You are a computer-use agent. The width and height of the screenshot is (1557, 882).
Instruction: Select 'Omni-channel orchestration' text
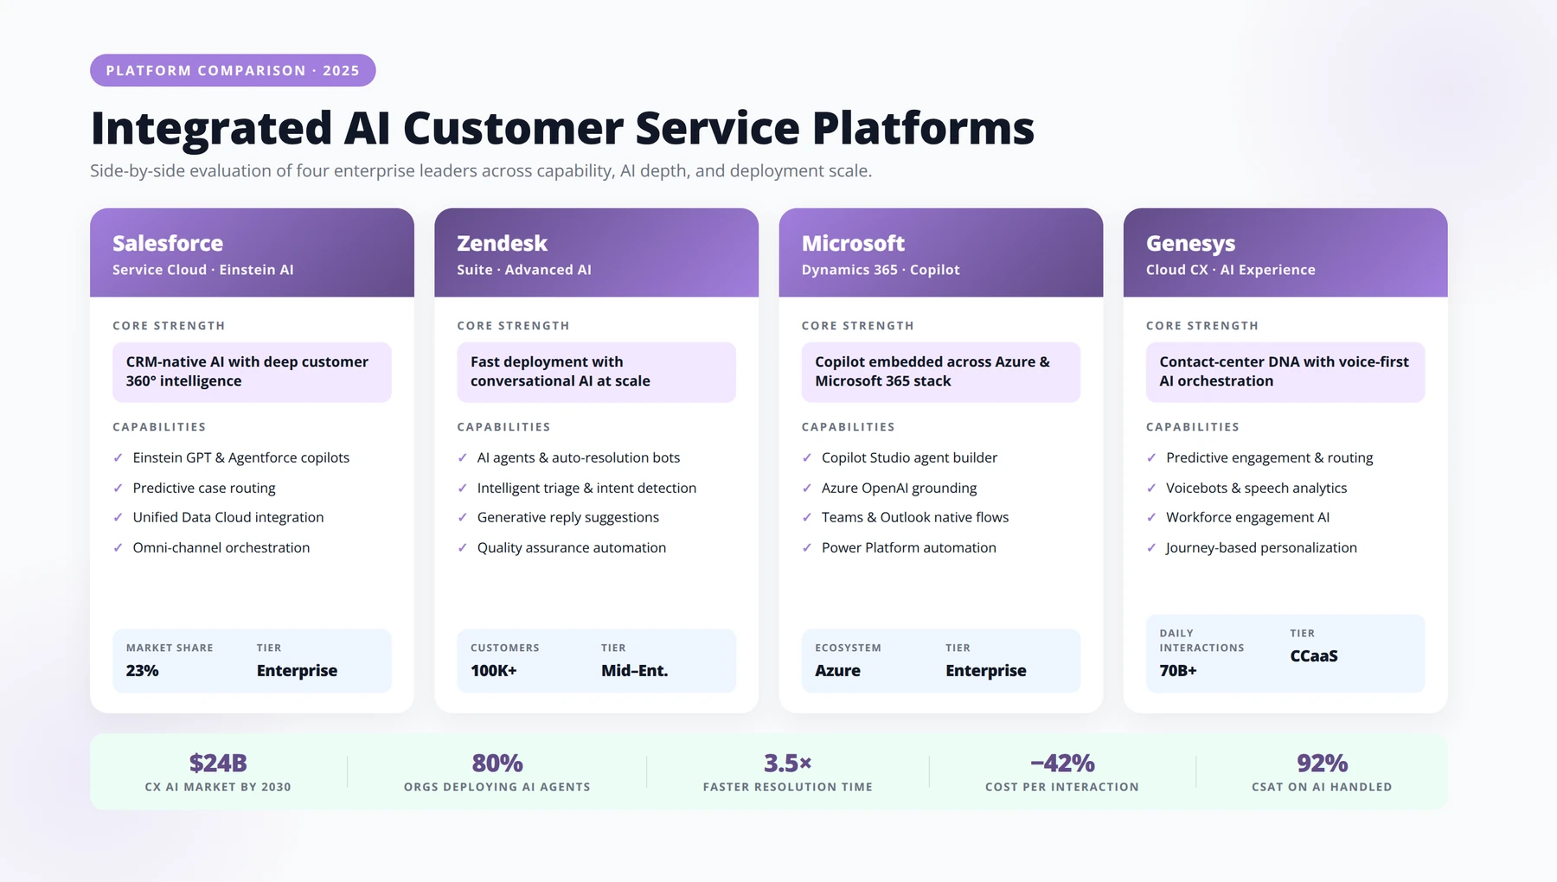[x=221, y=547]
